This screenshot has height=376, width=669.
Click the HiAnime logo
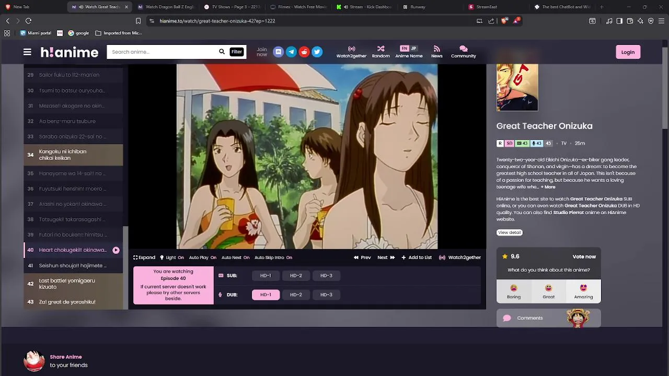pyautogui.click(x=70, y=52)
